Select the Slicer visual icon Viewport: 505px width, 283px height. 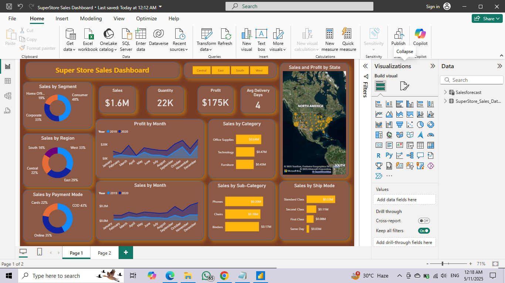click(x=410, y=145)
